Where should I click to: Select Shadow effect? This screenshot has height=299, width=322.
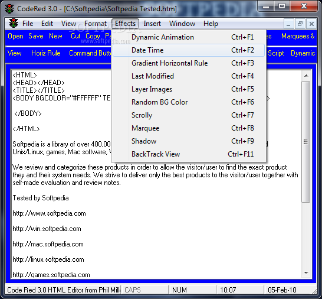pos(189,141)
